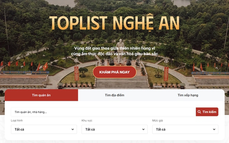Expand the Khu vực 'Tất cả' combo box

click(x=114, y=129)
